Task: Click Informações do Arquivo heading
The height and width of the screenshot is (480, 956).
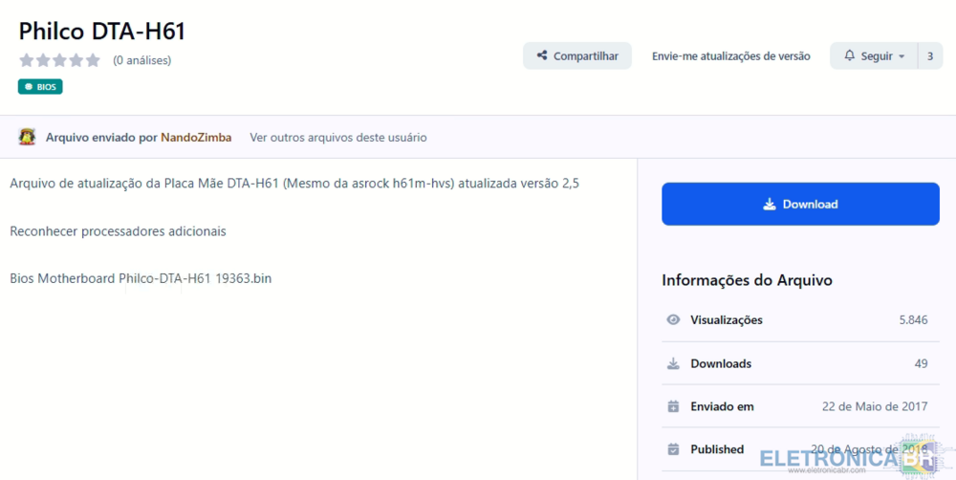Action: [x=747, y=280]
